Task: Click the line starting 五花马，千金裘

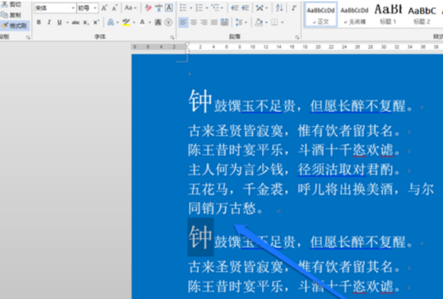Action: tap(311, 188)
